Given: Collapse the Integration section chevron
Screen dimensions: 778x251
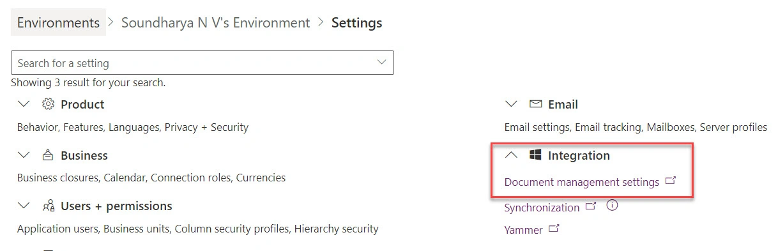Looking at the screenshot, I should (511, 155).
